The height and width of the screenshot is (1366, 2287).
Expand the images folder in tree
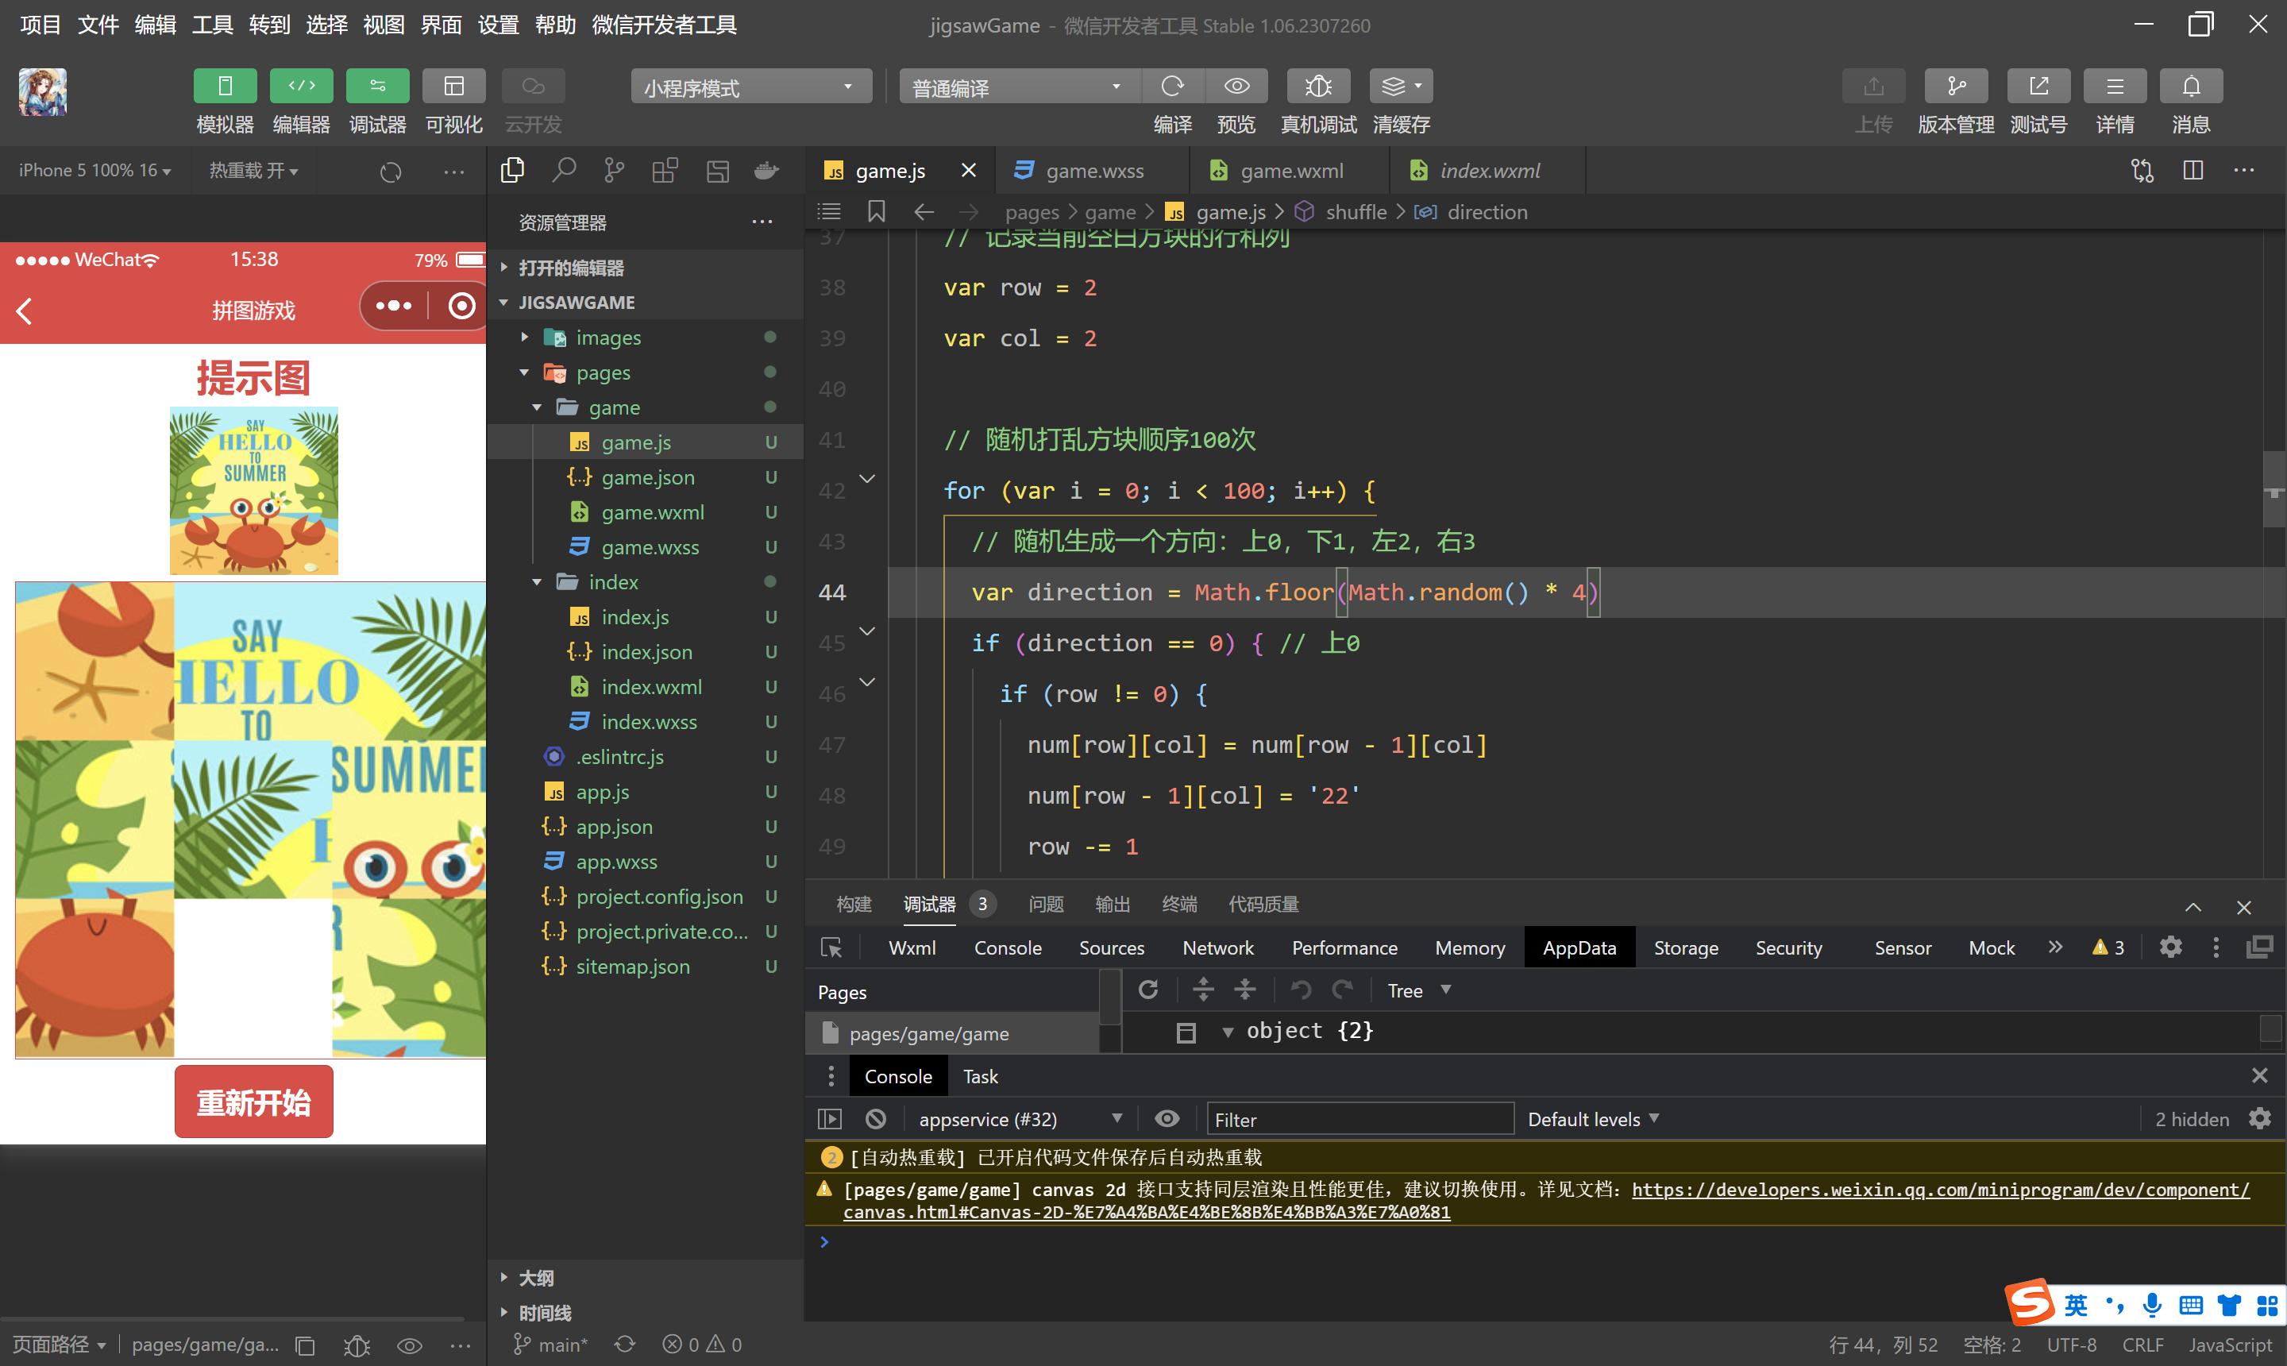(x=525, y=338)
